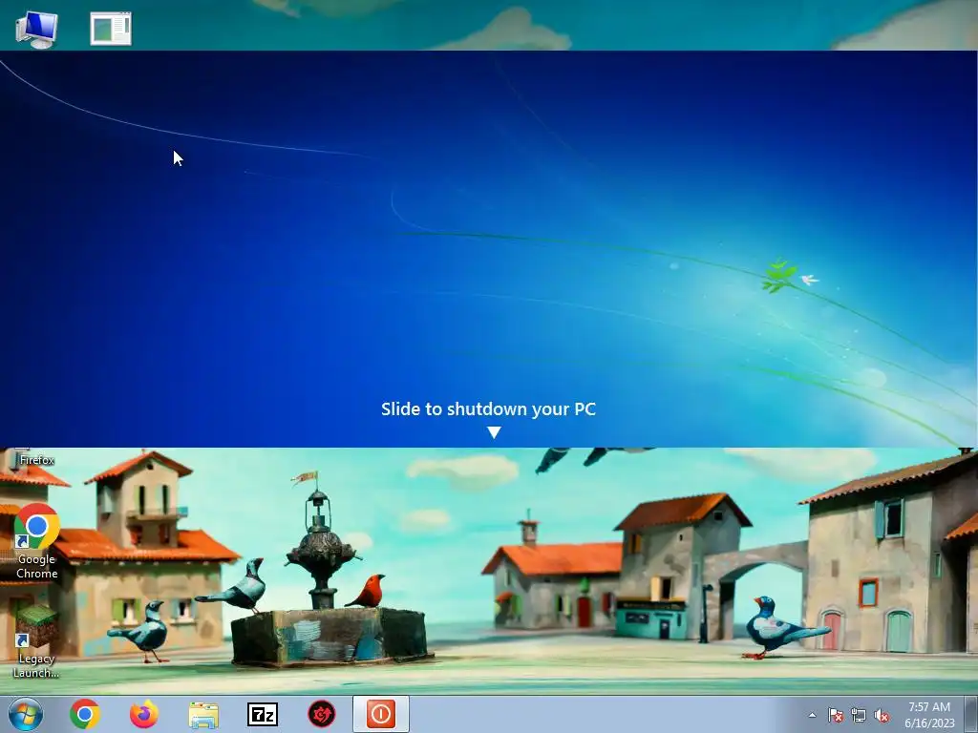Open the Windows Start menu orb
The width and height of the screenshot is (978, 733).
[x=26, y=714]
